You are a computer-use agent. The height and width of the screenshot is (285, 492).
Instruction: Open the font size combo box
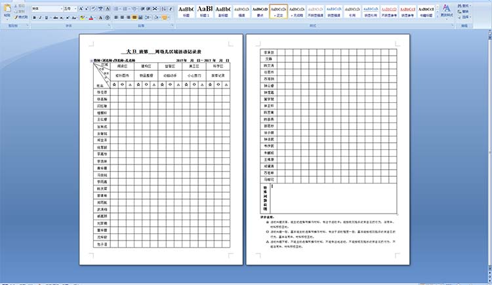(71, 9)
